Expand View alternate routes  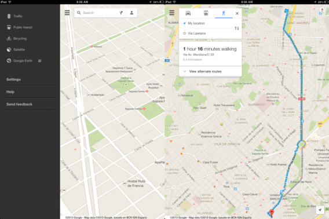click(210, 71)
